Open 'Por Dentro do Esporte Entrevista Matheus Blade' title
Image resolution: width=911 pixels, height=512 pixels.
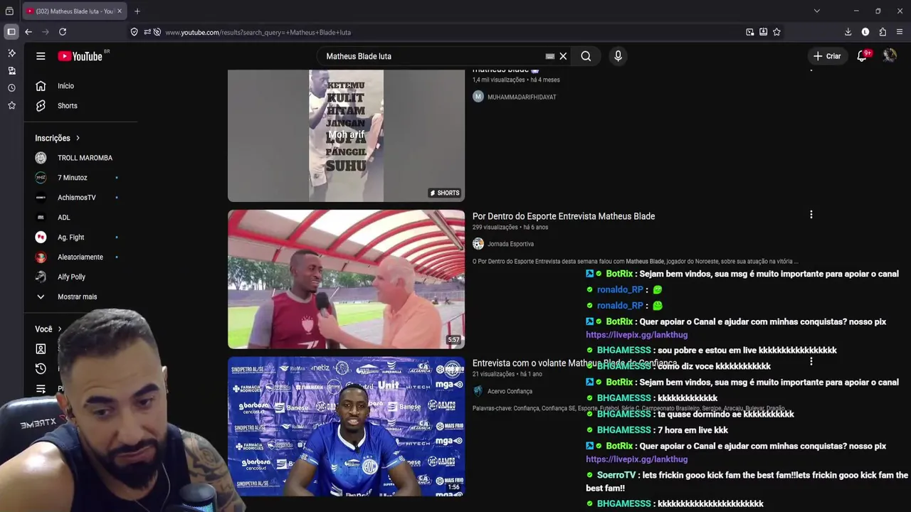click(564, 216)
